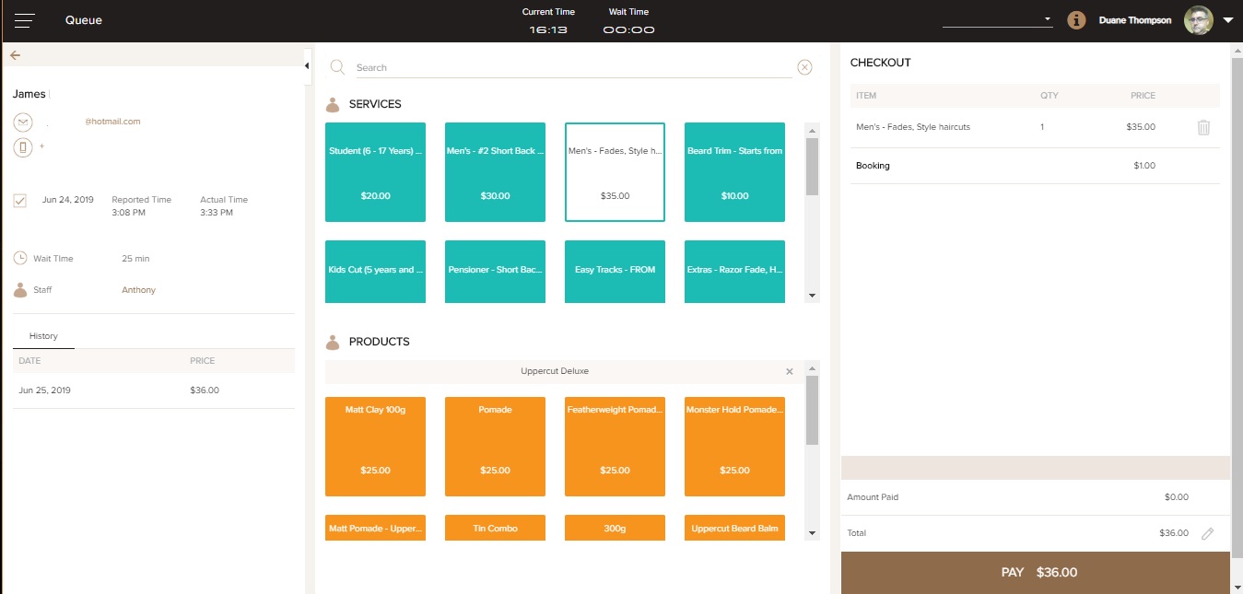Click the services list scrollbar thumb
1243x594 pixels.
point(812,167)
